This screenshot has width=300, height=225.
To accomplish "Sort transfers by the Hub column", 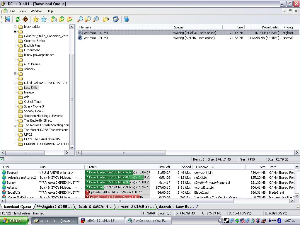I will 61,167.
